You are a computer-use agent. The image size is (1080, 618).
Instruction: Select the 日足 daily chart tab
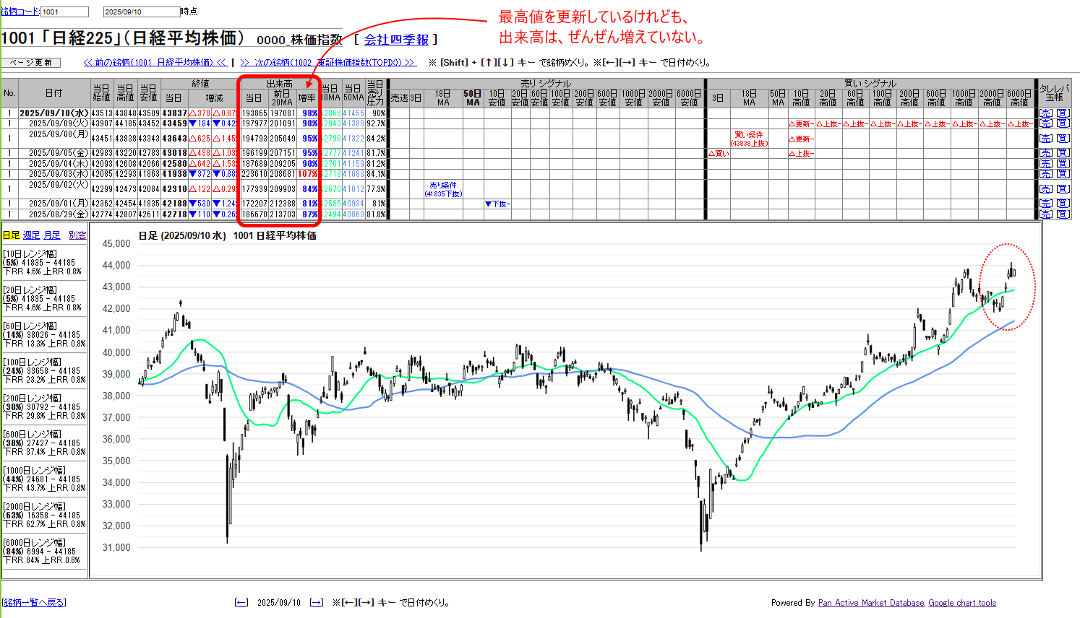11,235
